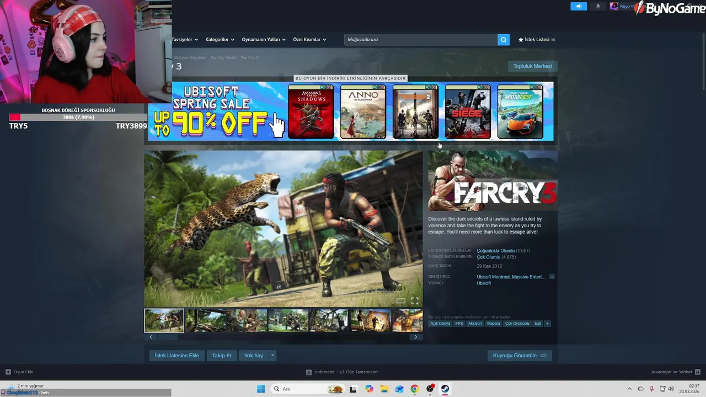Open Assassin's Creed Shadows cover in banner
706x397 pixels.
(x=311, y=111)
